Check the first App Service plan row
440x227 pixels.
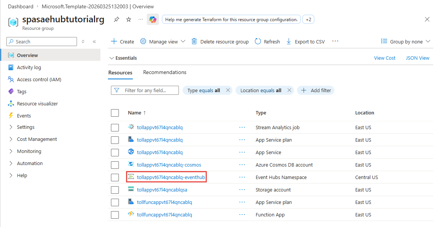coord(115,140)
